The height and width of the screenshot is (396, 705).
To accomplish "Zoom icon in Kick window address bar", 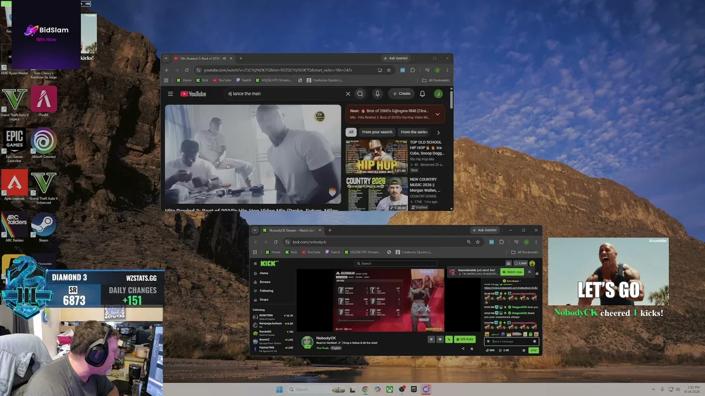I will point(469,242).
